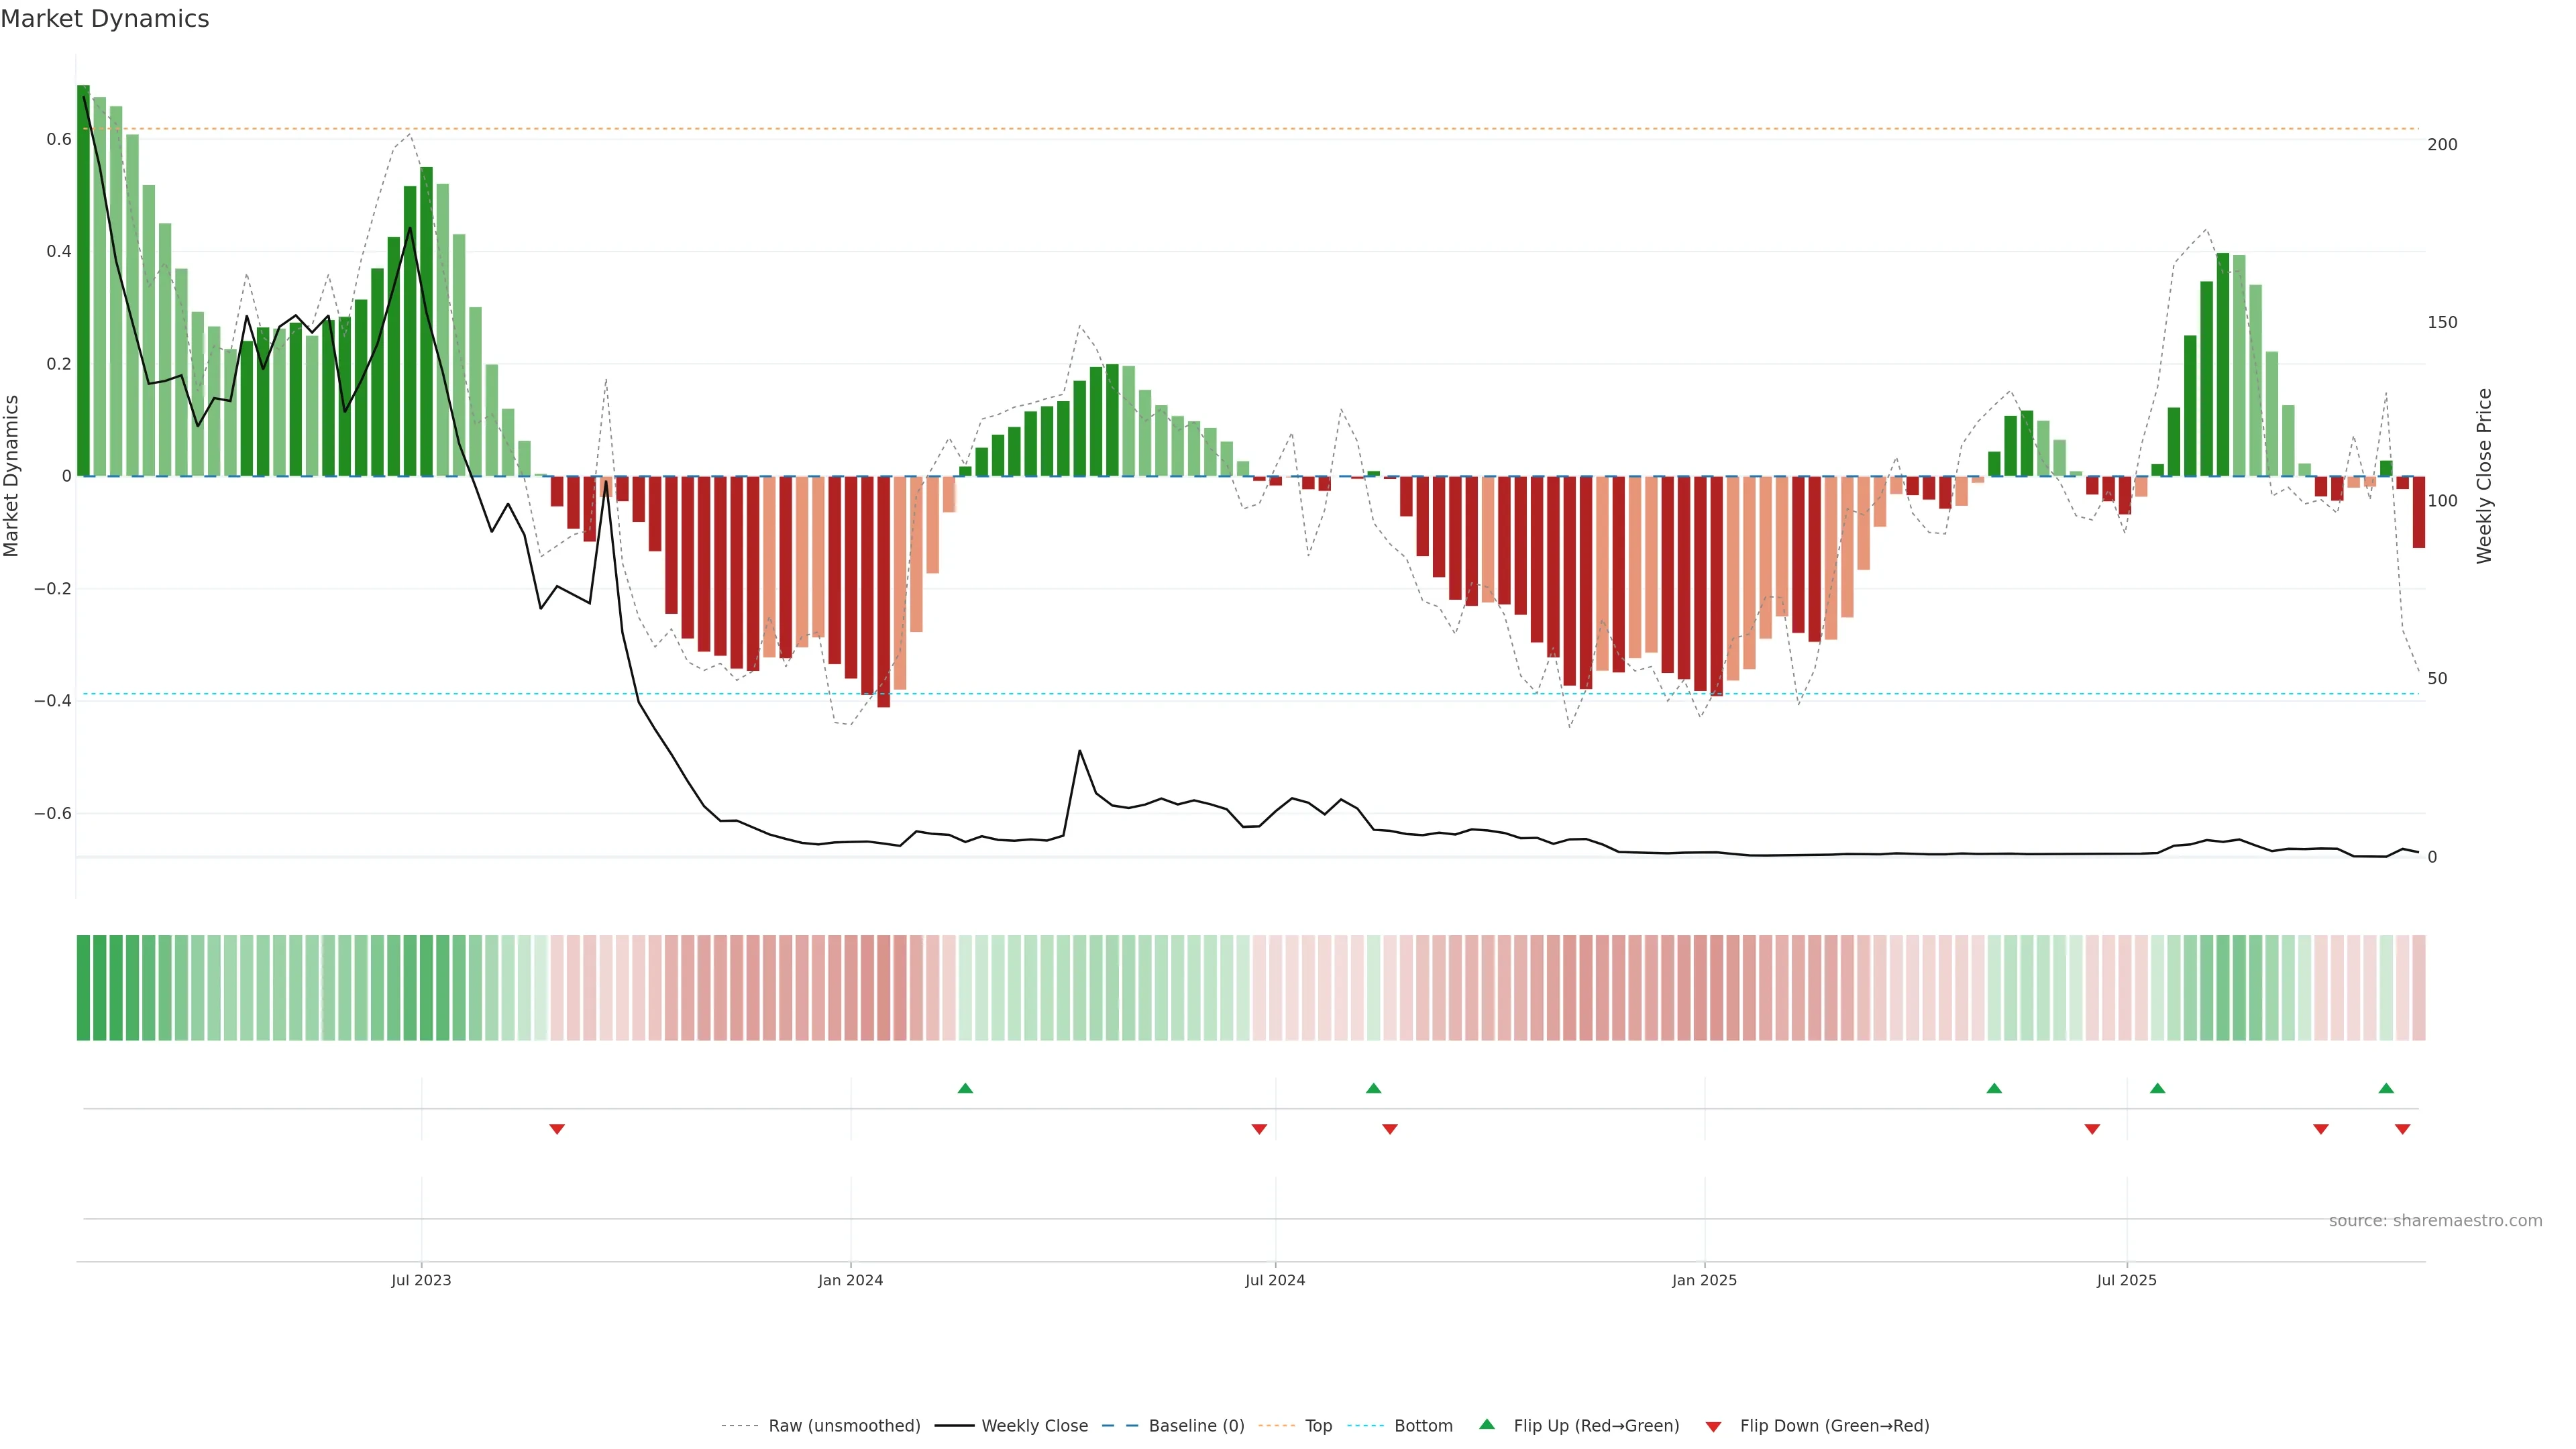Click the green Flip Up marker just after Jul 2025
2576x1449 pixels.
coord(2157,1088)
